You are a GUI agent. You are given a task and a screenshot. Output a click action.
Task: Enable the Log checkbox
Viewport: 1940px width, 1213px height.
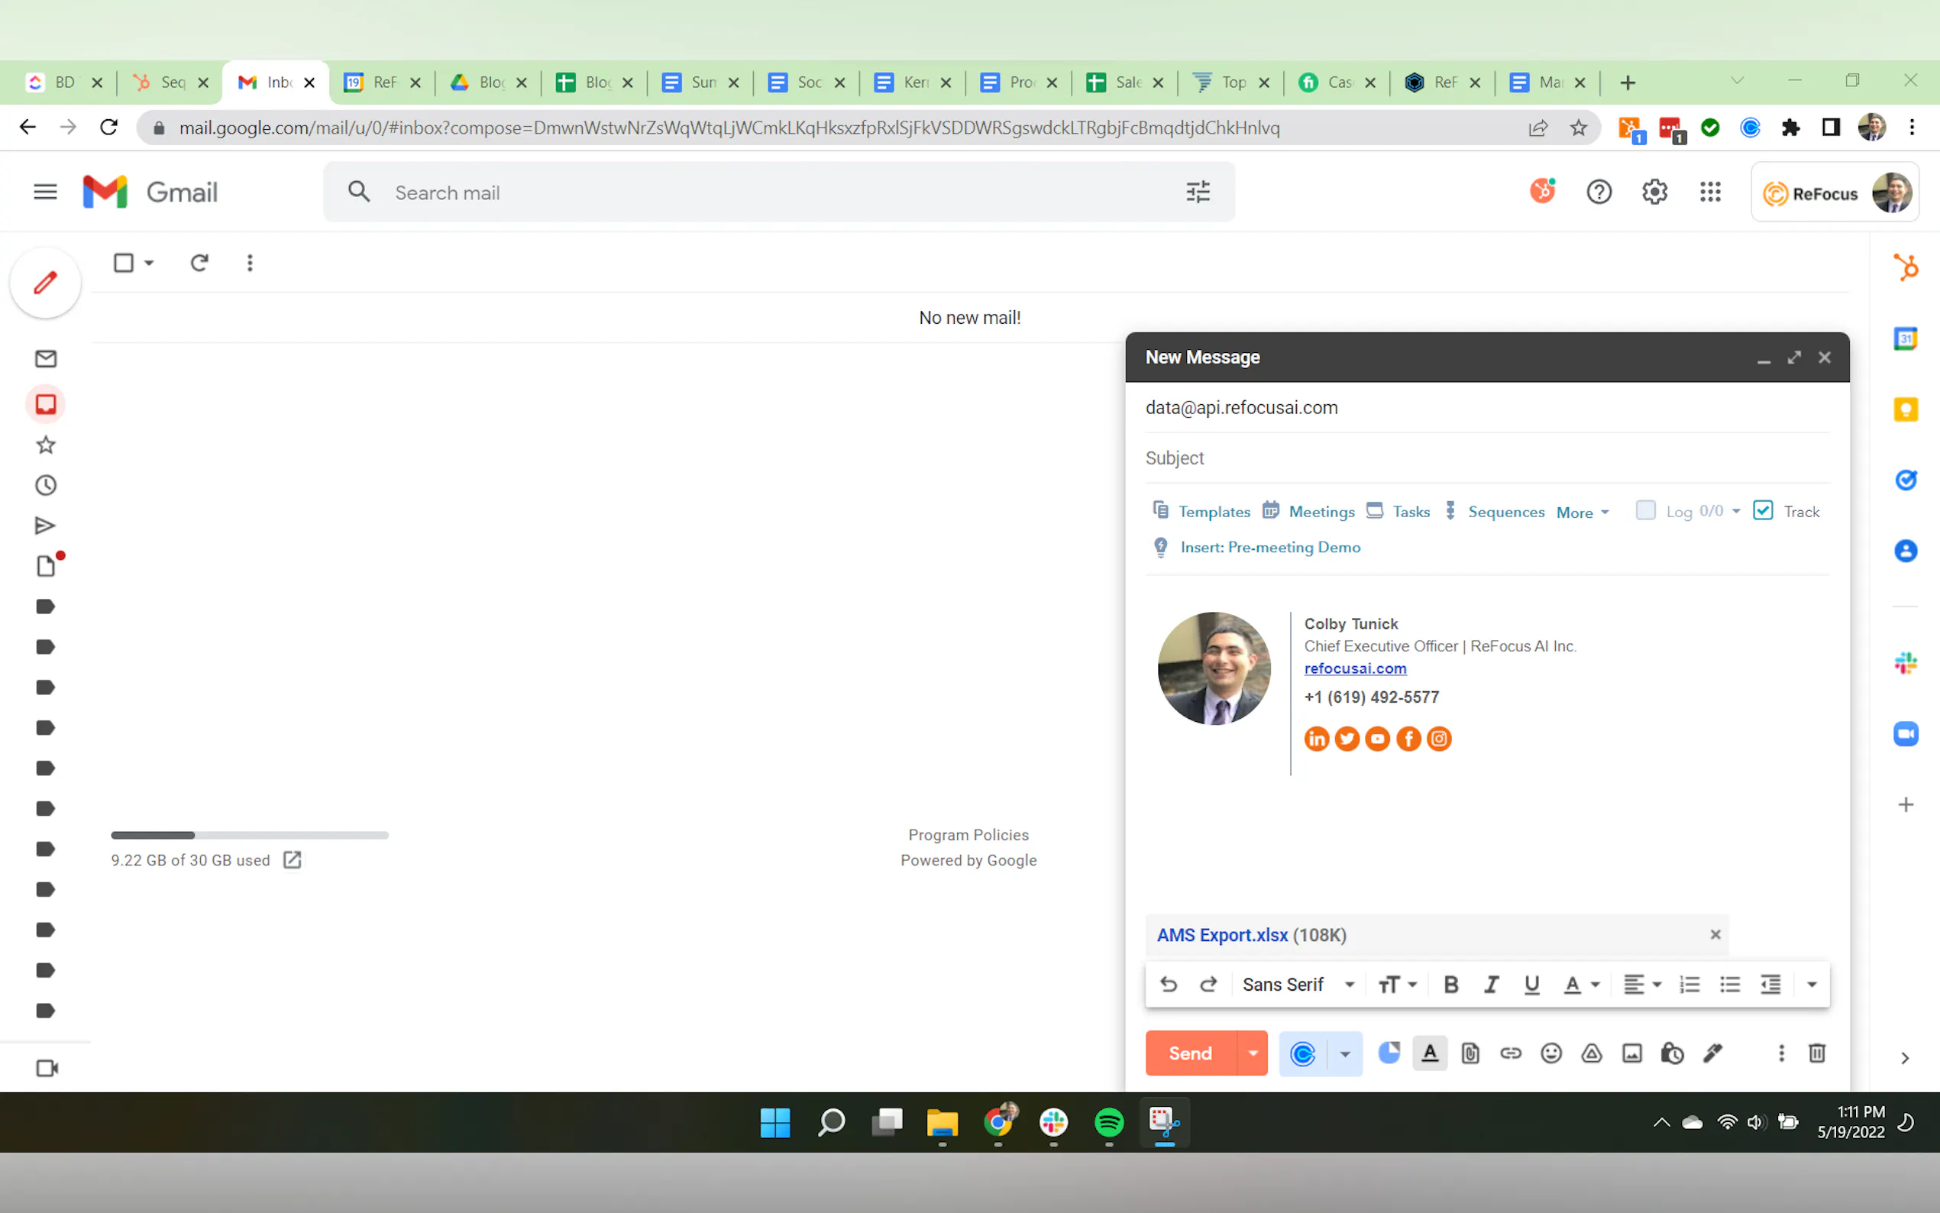point(1645,510)
